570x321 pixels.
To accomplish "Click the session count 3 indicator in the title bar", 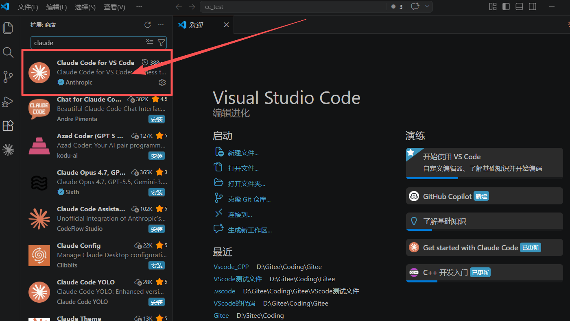I will click(397, 7).
